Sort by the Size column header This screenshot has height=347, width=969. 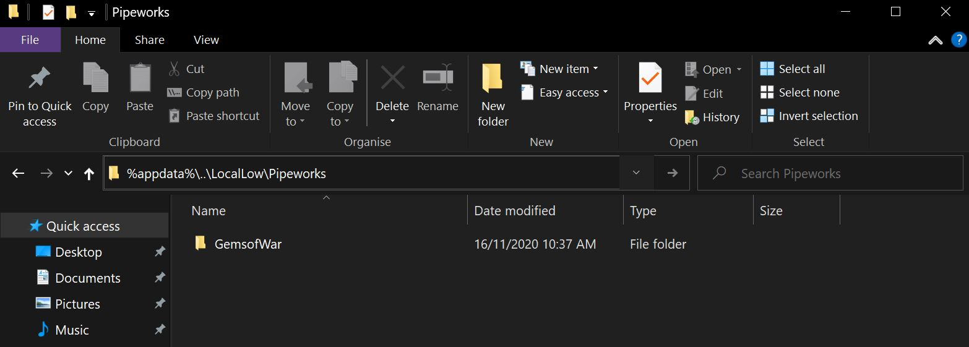796,211
